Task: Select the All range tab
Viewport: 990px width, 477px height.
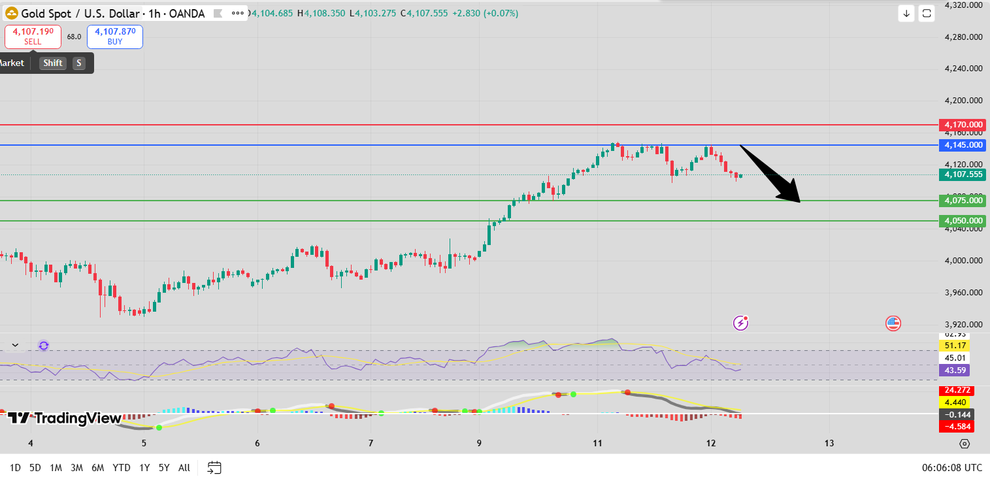Action: (x=184, y=468)
